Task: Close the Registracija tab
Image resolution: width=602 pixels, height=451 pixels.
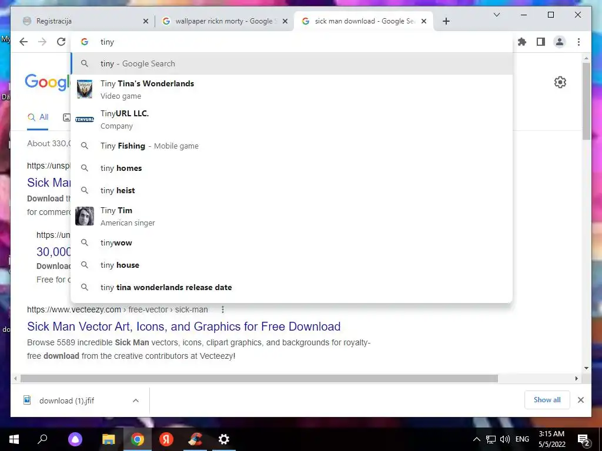Action: [146, 22]
